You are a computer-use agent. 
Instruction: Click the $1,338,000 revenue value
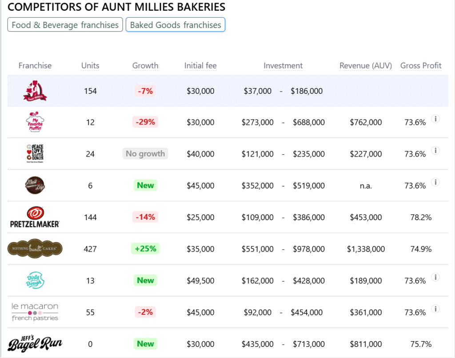[366, 249]
